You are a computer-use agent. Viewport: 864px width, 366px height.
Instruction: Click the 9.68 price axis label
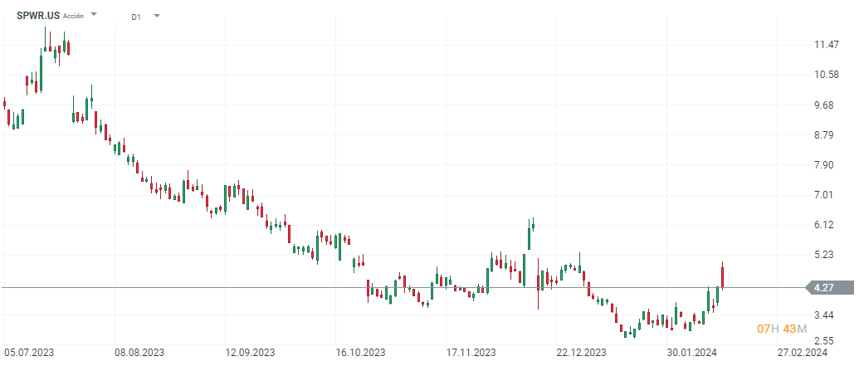click(x=826, y=105)
